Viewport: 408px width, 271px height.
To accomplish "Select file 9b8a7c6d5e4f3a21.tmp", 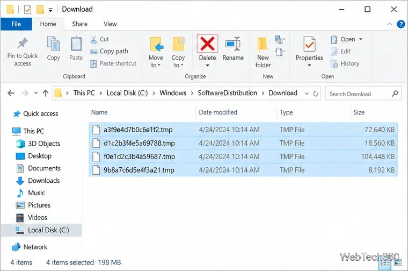I will tap(243, 170).
